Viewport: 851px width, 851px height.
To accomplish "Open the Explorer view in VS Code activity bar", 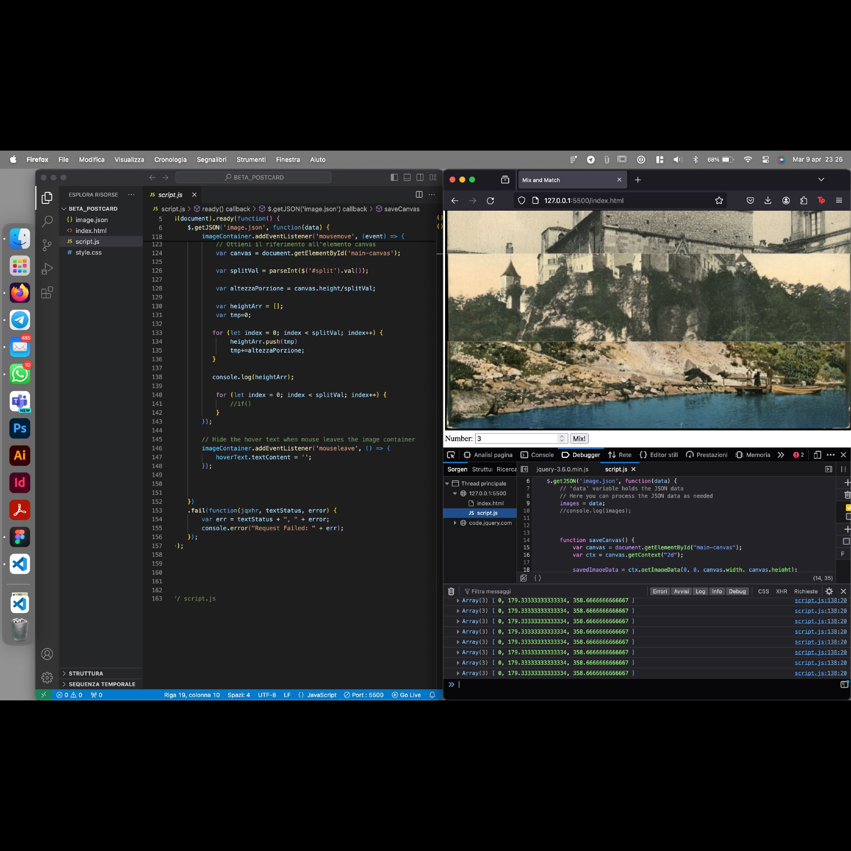I will pos(47,198).
